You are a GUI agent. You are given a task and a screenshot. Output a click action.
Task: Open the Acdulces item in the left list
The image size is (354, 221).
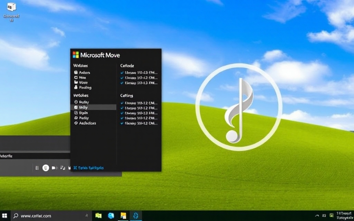[x=85, y=123]
